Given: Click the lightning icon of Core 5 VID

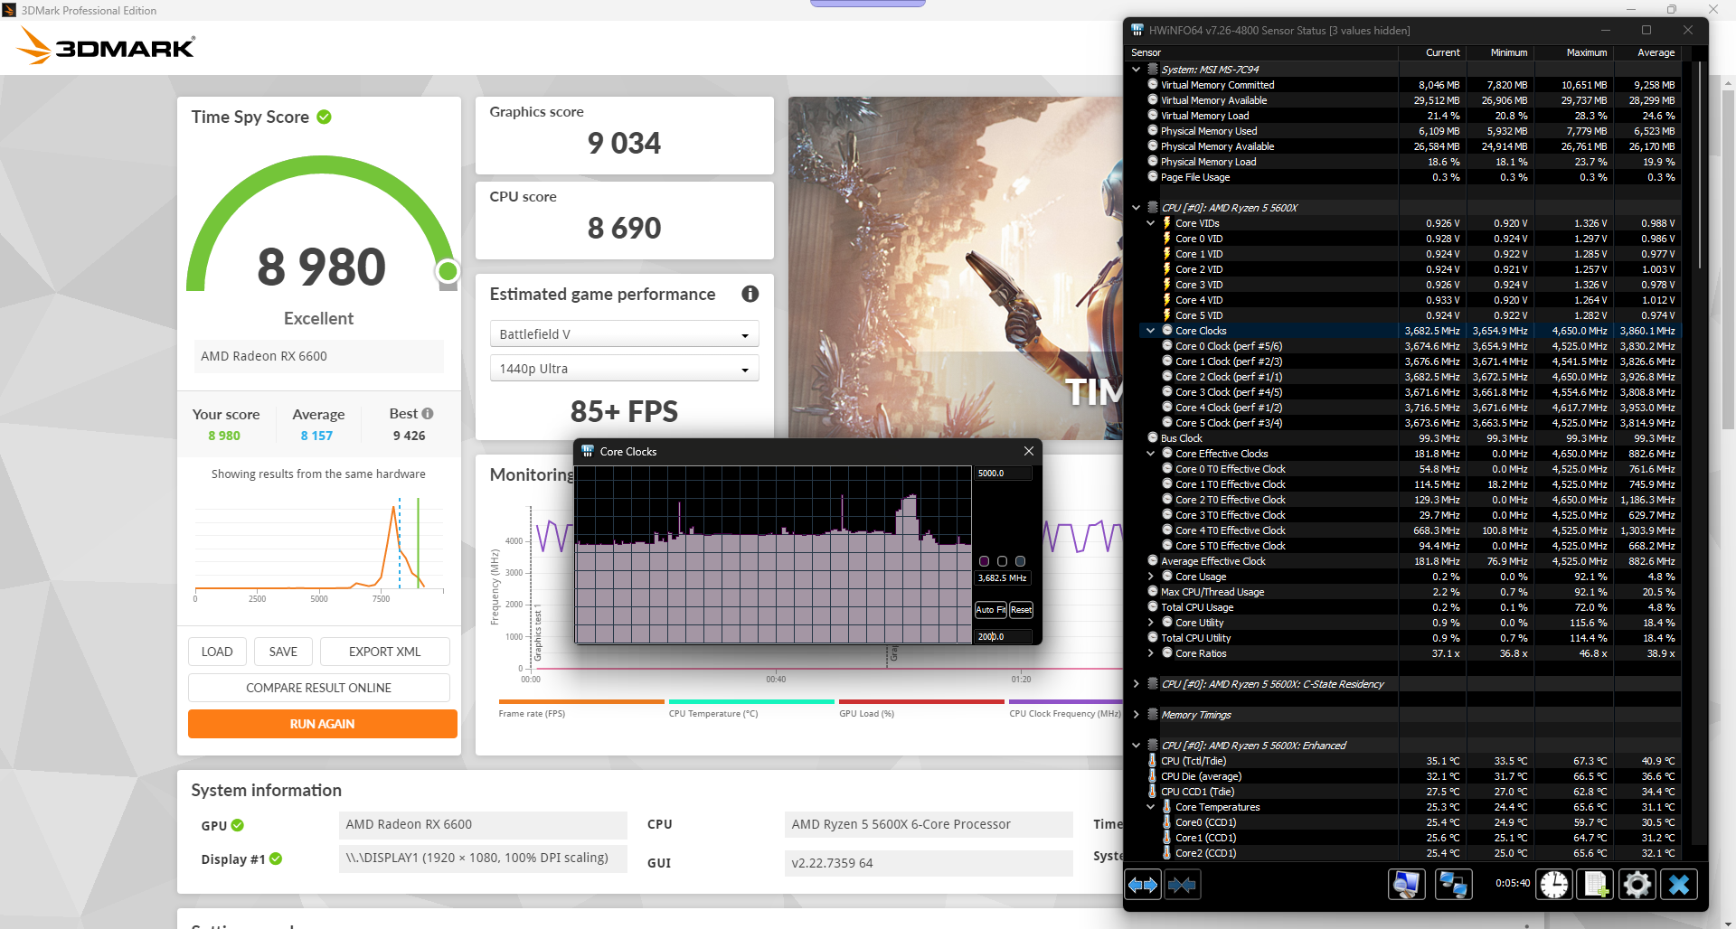Looking at the screenshot, I should coord(1167,315).
